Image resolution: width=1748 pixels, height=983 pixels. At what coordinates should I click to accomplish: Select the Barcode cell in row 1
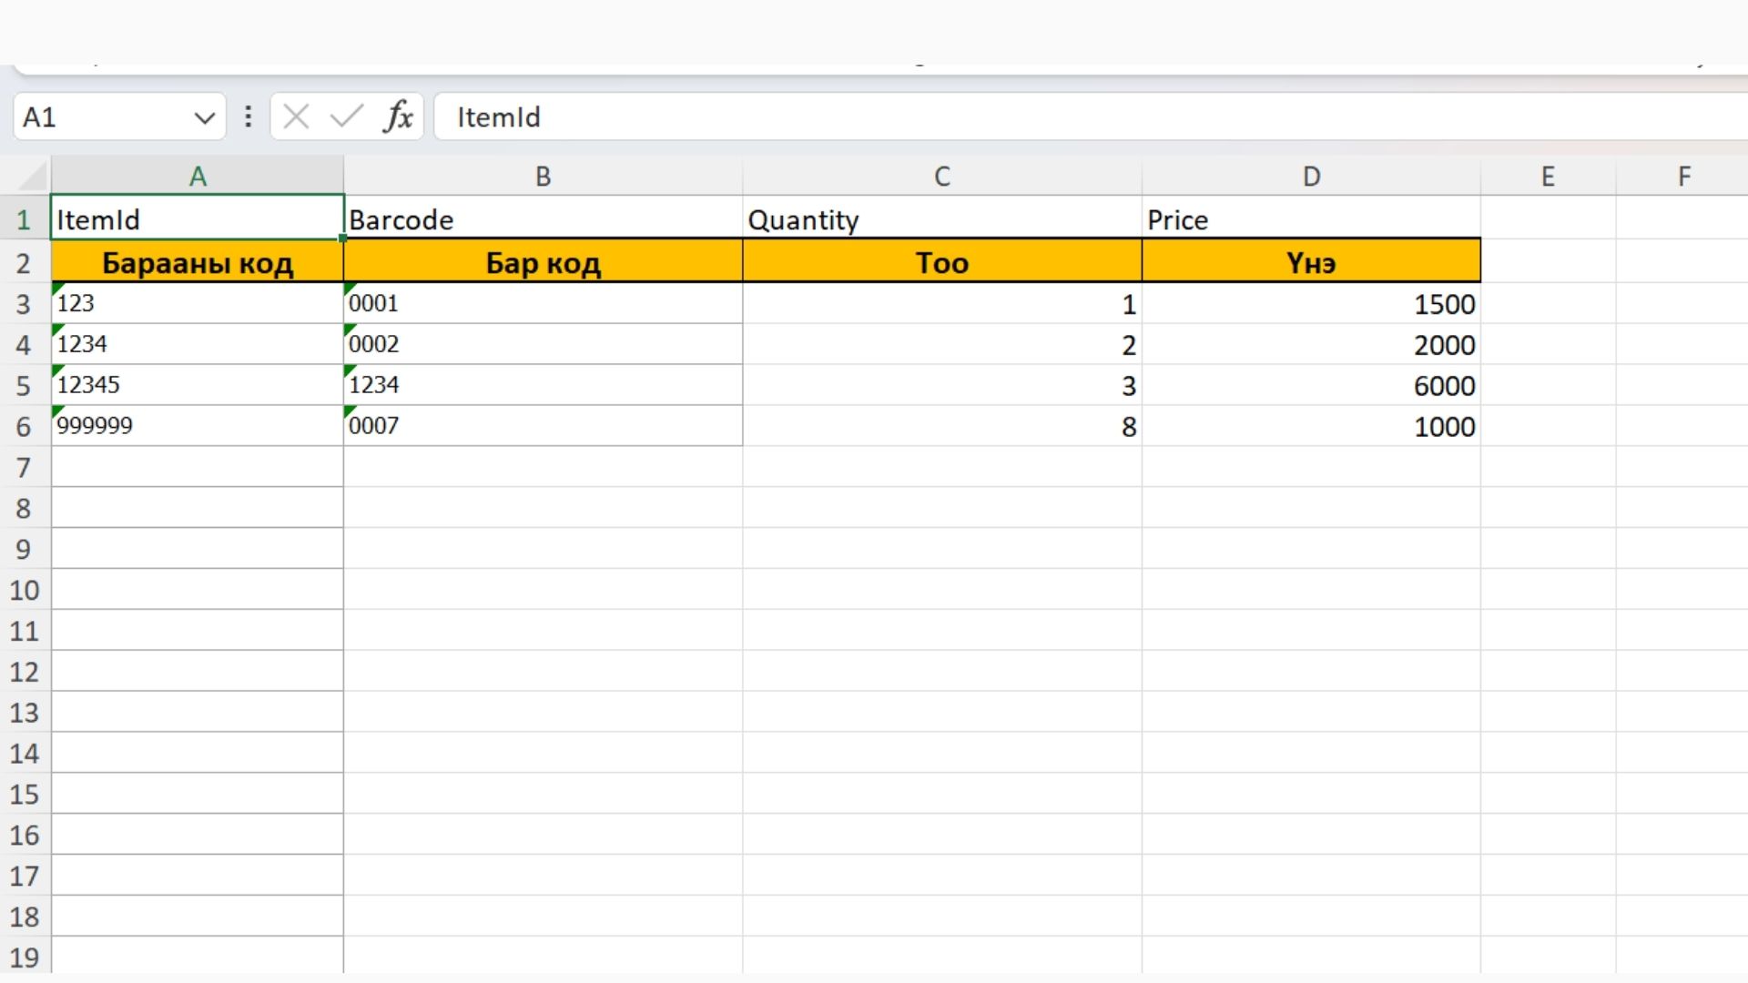coord(543,219)
